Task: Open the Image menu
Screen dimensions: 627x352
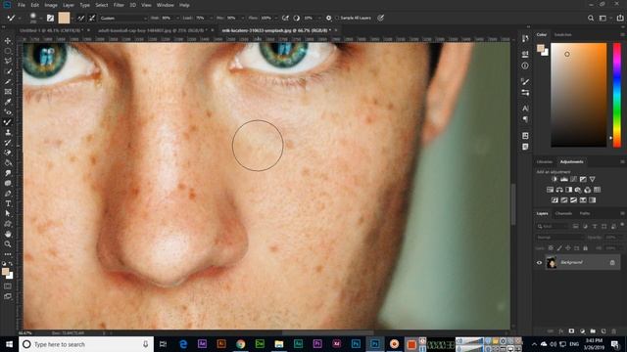Action: (51, 5)
